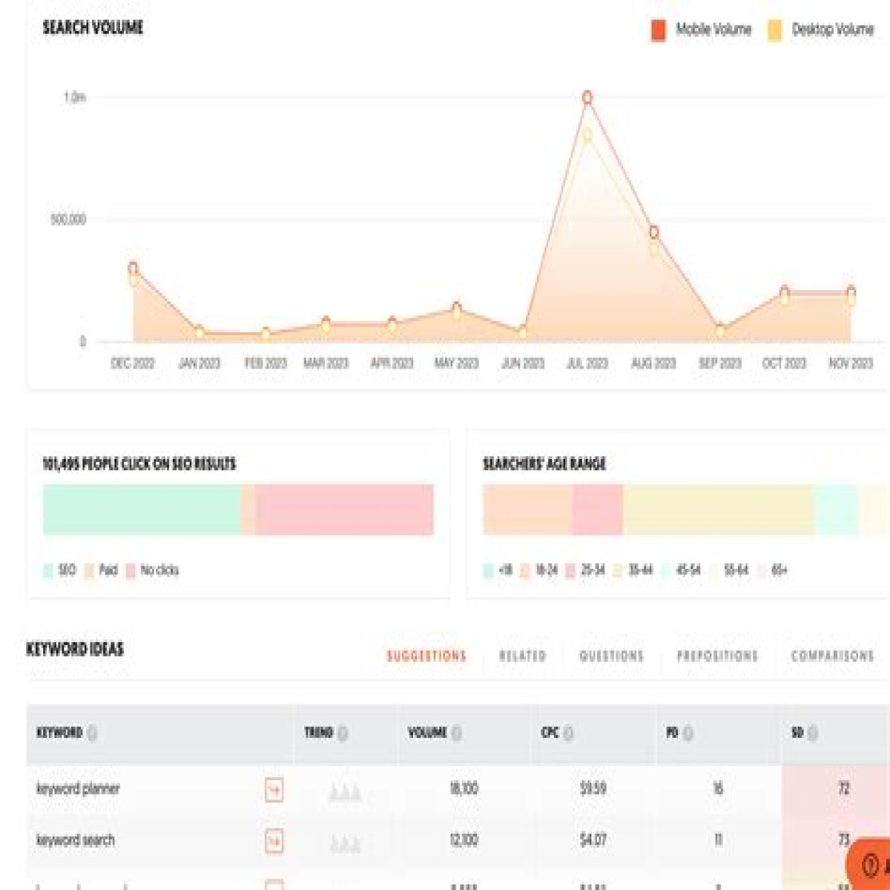Open the arrow icon in the keyword search row
The image size is (890, 890).
click(x=274, y=841)
